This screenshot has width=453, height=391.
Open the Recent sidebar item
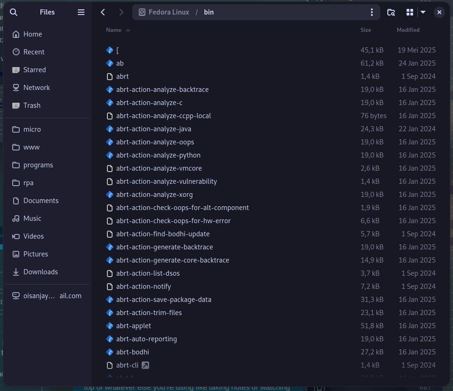point(34,52)
